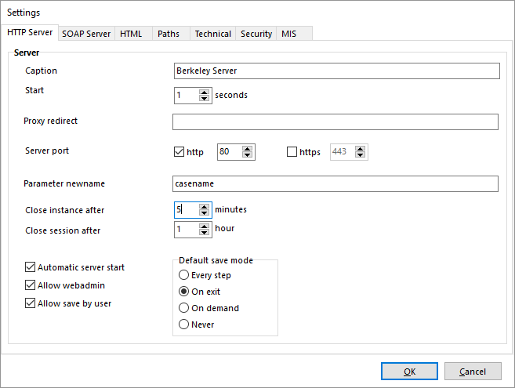Decrease Close session hour with down arrow
Viewport: 515px width, 388px height.
[x=205, y=233]
